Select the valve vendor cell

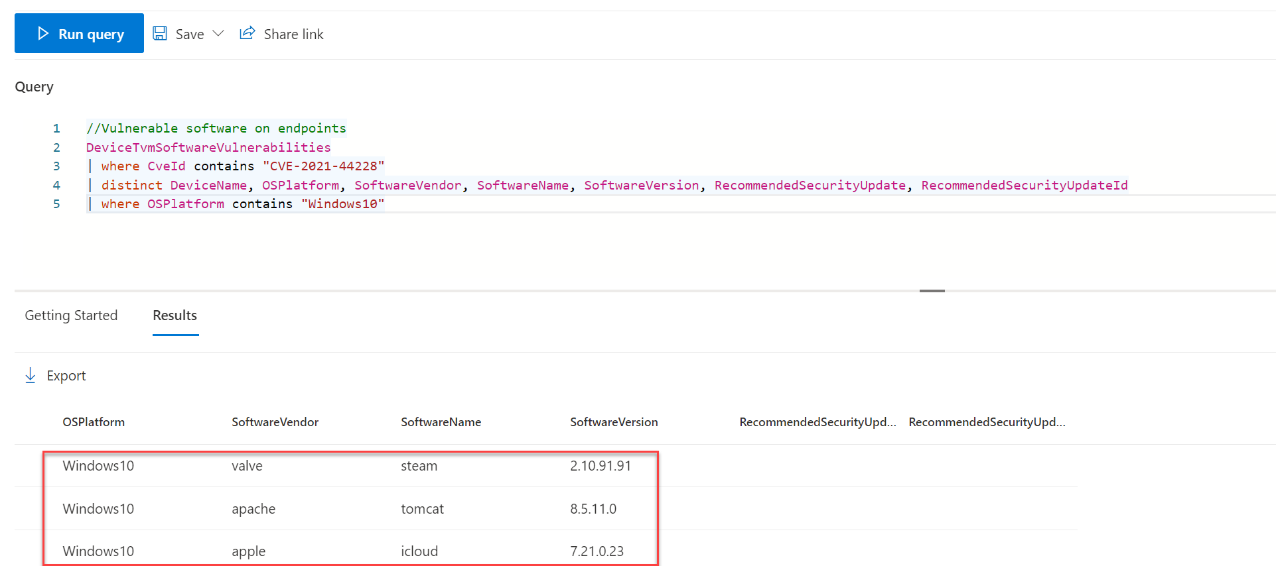(247, 466)
